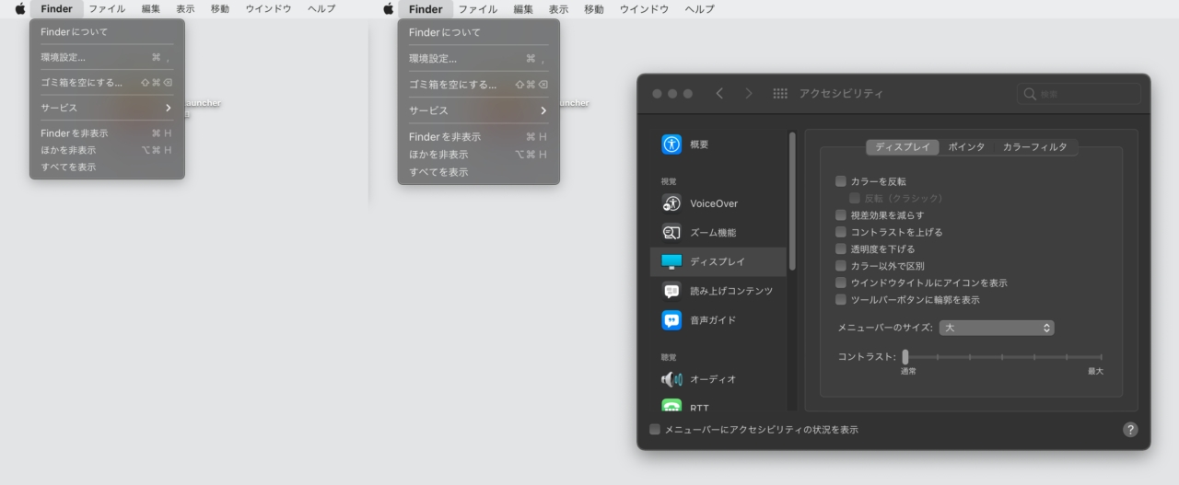Image resolution: width=1179 pixels, height=485 pixels.
Task: Open the 概要 accessibility overview icon
Action: (x=671, y=144)
